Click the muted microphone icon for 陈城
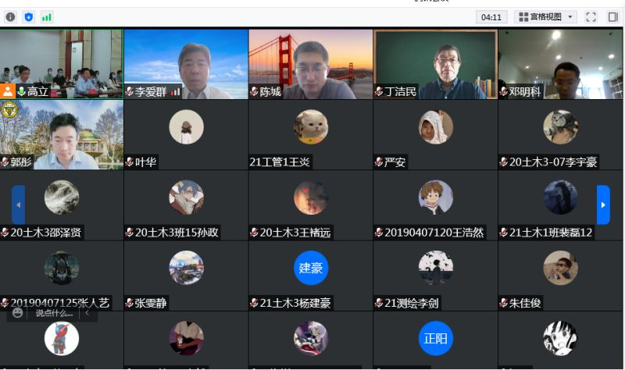Viewport: 625px width, 370px height. pyautogui.click(x=254, y=91)
